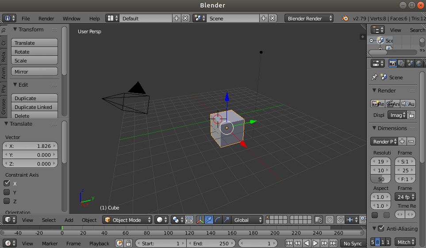The image size is (426, 248).
Task: Click the scene browse icon
Action: tap(200, 18)
